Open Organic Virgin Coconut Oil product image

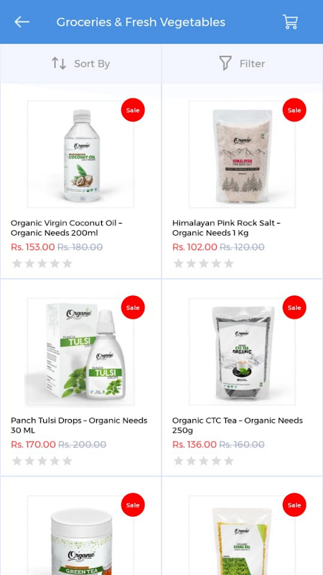pos(80,155)
